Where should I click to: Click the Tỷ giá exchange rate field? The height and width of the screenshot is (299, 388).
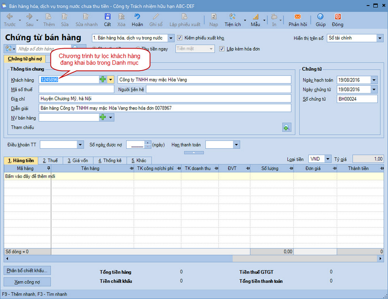click(368, 159)
